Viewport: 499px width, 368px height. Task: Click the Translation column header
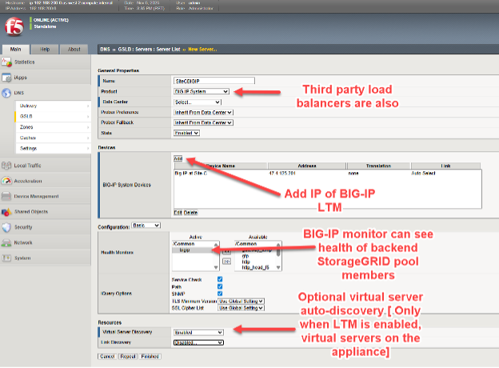pyautogui.click(x=378, y=166)
